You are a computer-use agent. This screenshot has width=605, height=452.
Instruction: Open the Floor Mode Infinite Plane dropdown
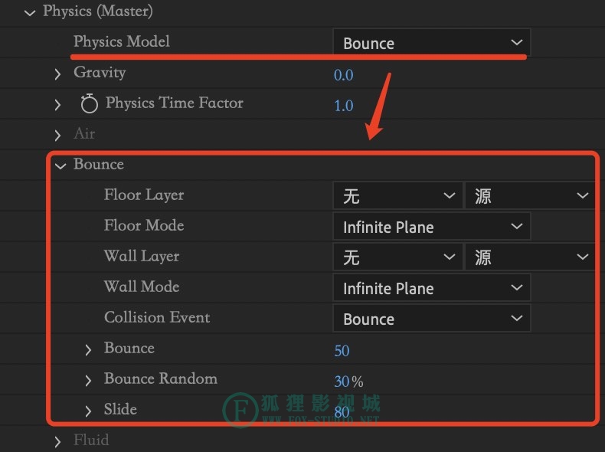(x=431, y=226)
